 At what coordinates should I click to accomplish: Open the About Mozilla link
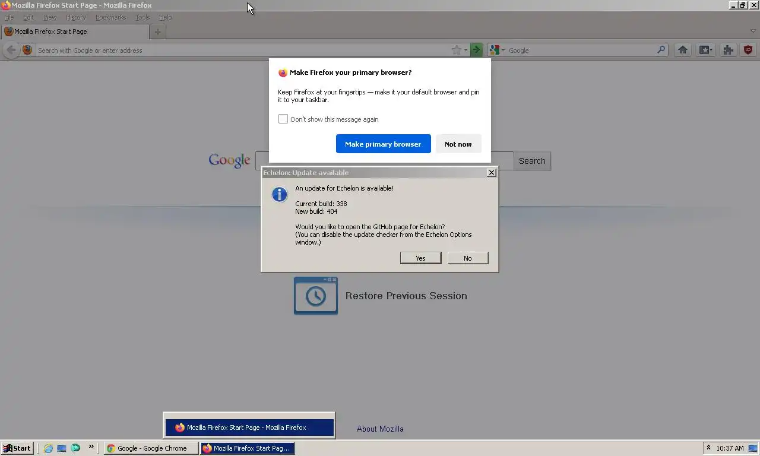[x=380, y=429]
